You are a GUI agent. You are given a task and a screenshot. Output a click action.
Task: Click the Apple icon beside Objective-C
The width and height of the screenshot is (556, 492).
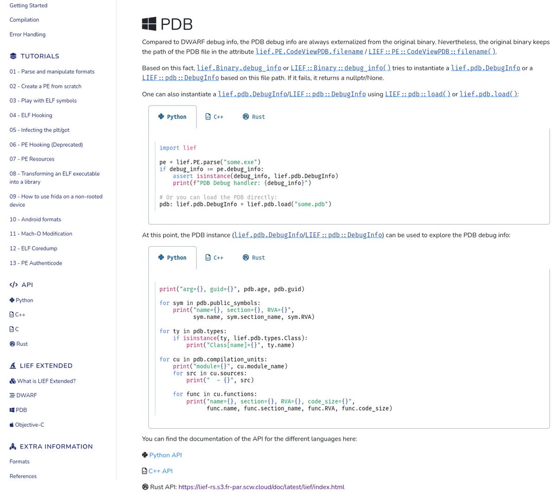coord(12,424)
